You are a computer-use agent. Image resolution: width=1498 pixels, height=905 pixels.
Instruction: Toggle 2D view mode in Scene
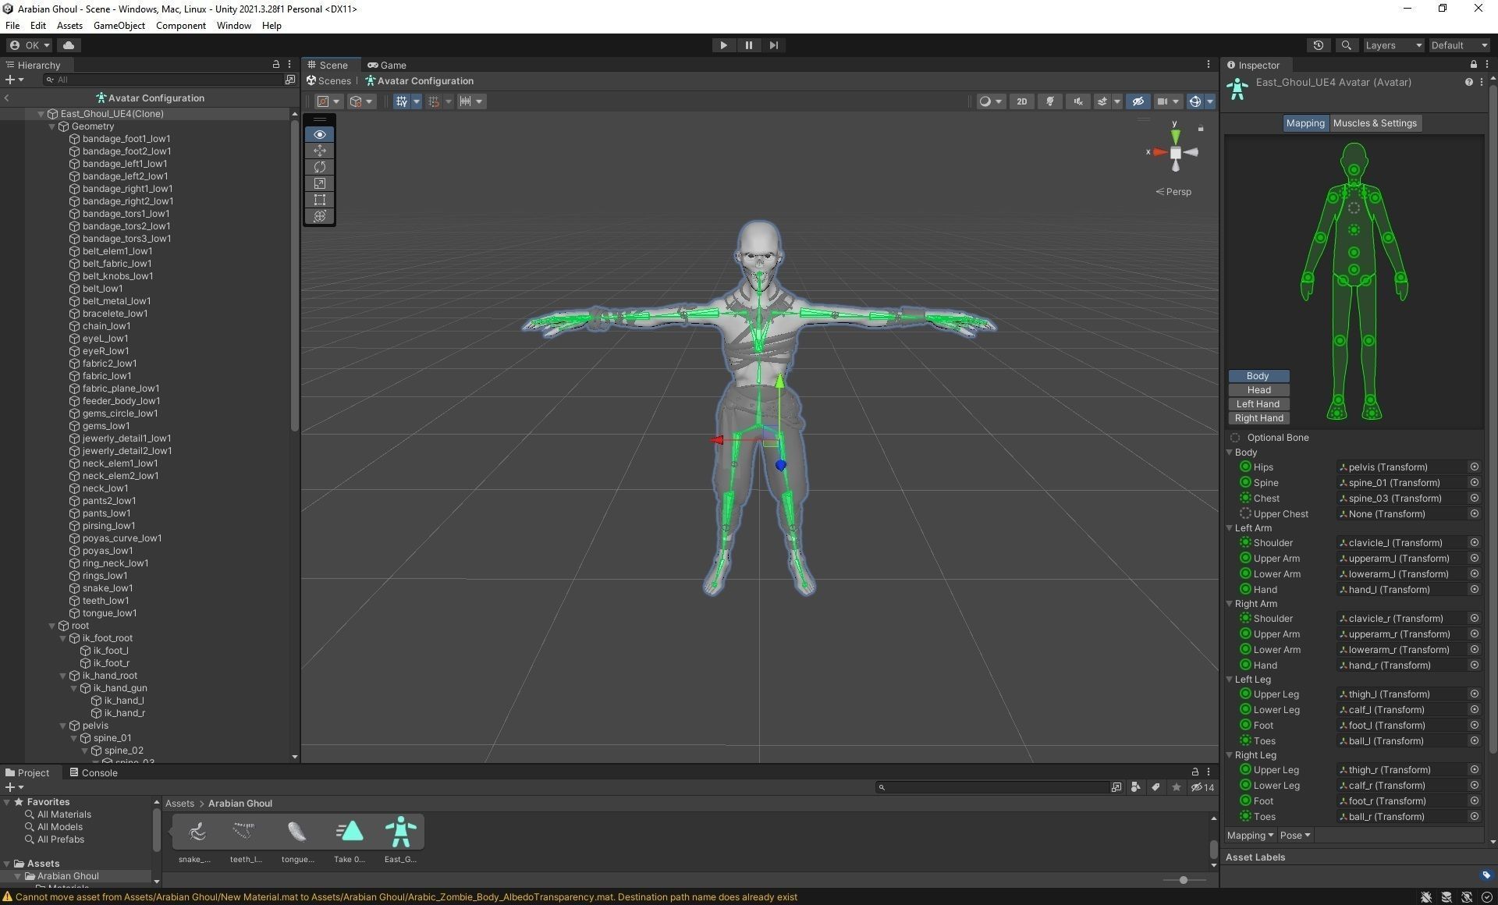pos(1021,101)
